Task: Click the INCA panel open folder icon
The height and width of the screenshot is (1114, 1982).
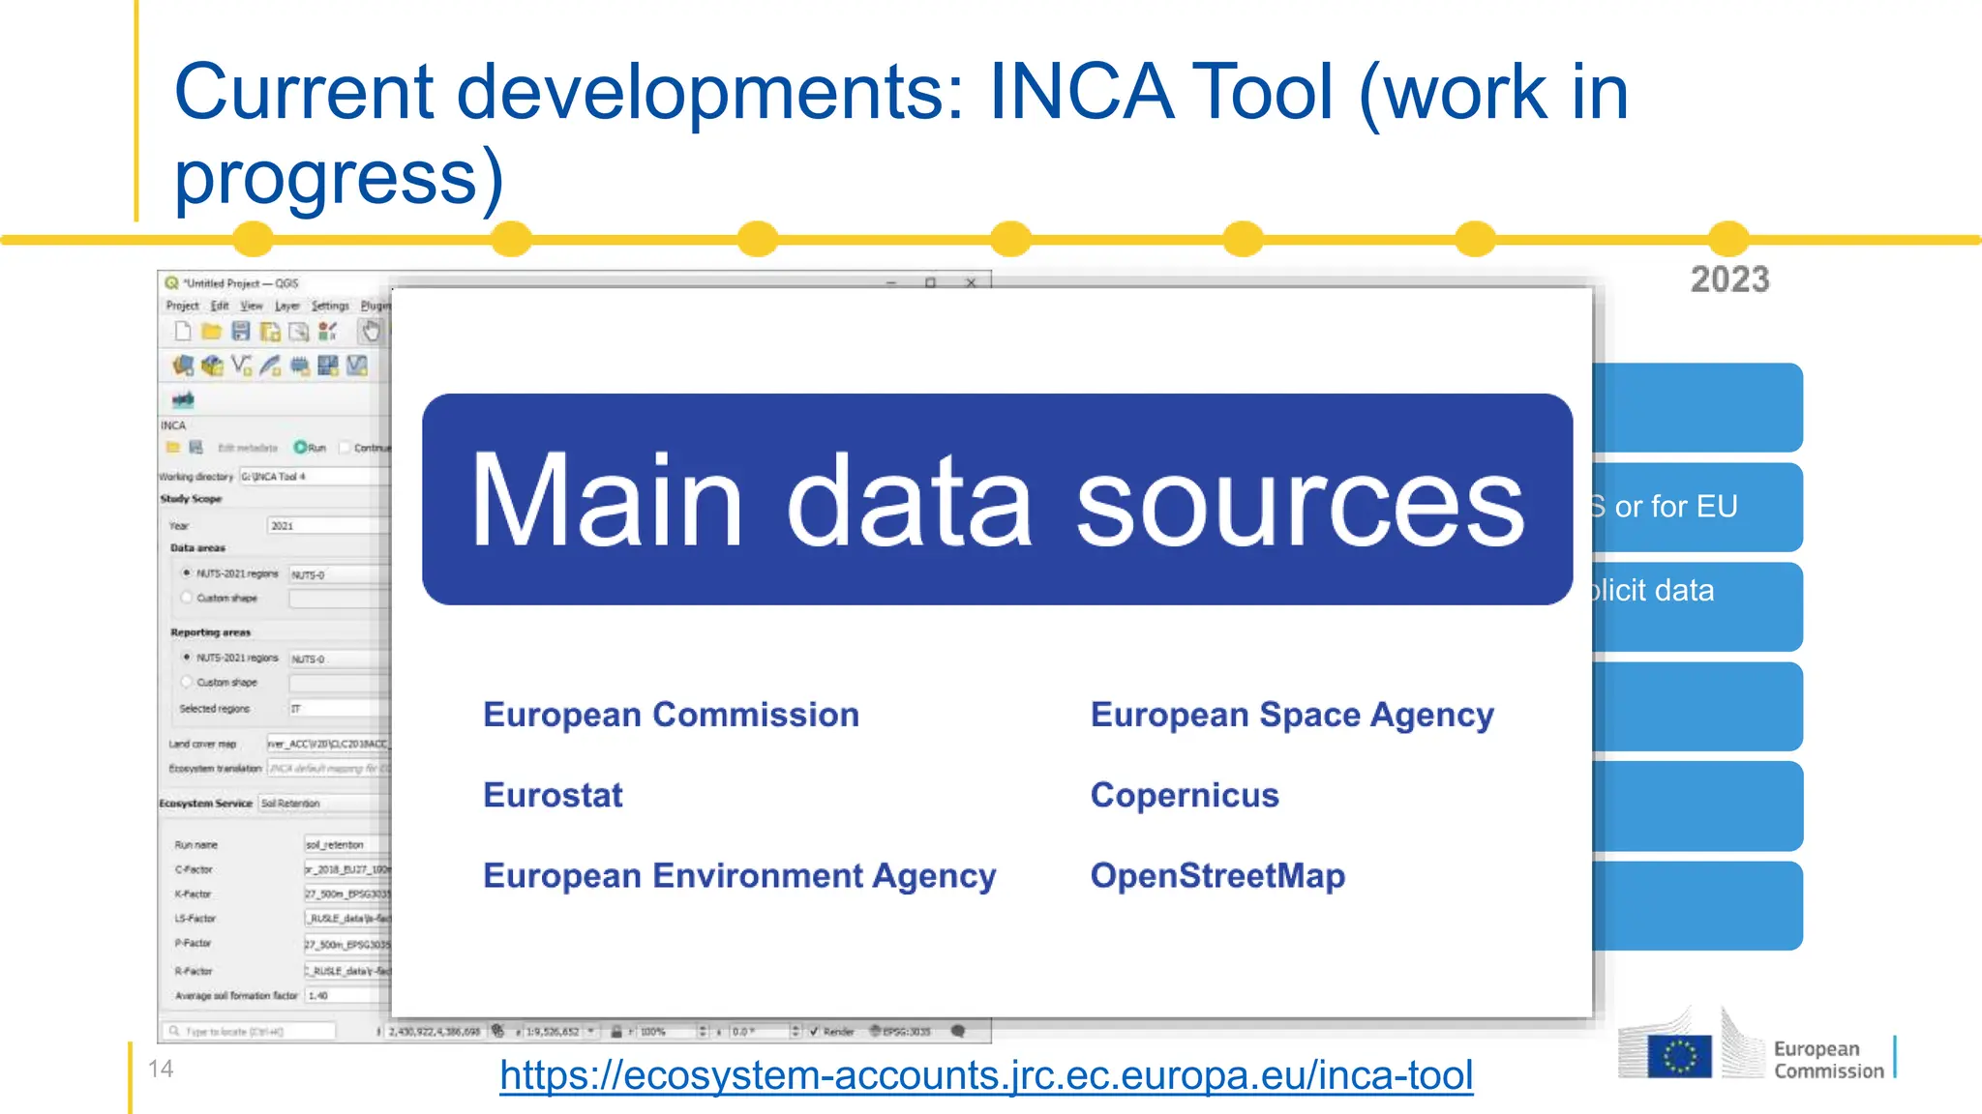Action: [172, 447]
